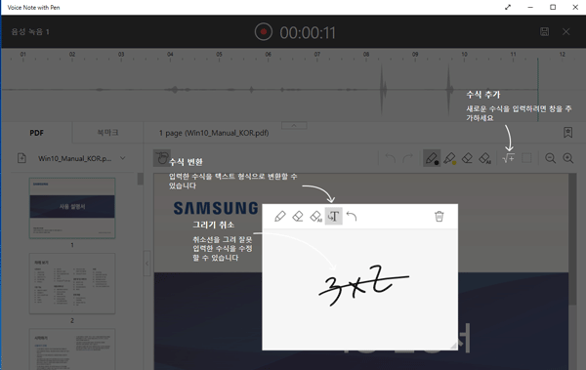
Task: Switch to the PDF tab
Action: [37, 133]
